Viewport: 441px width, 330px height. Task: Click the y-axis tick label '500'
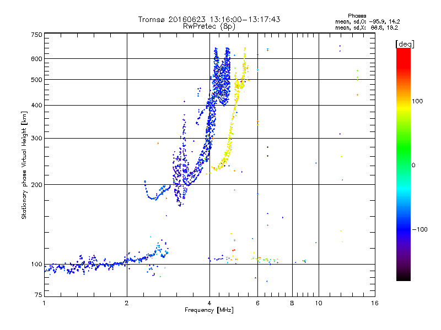click(36, 80)
